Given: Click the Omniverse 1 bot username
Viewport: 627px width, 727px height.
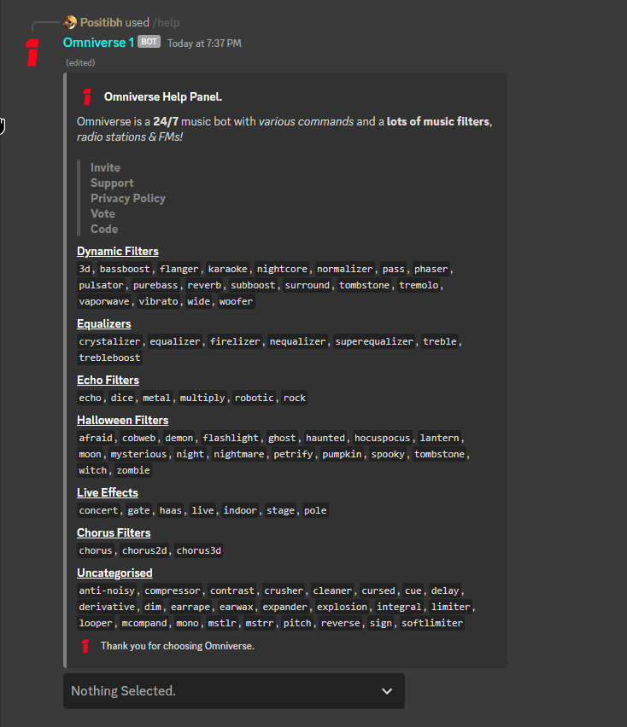Looking at the screenshot, I should click(x=99, y=43).
